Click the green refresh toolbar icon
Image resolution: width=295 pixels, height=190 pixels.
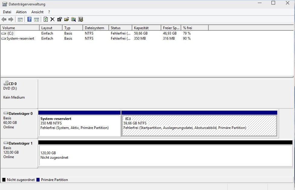click(x=46, y=20)
